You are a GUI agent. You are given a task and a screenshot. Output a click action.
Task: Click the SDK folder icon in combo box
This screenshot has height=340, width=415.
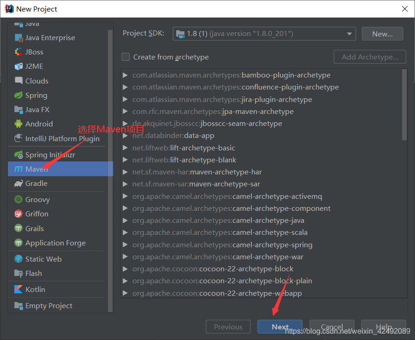point(180,34)
